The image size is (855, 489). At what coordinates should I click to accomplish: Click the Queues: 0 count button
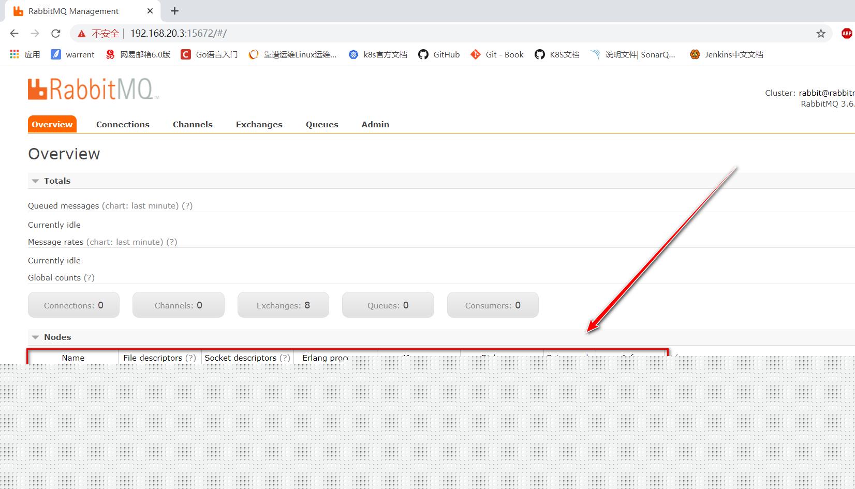point(388,305)
